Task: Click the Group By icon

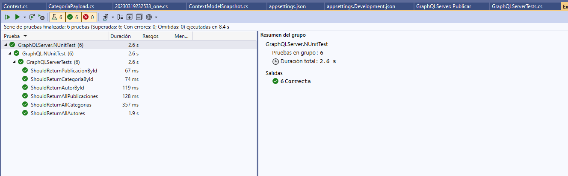Action: (120, 17)
